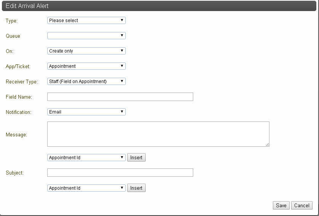
Task: Click Insert button below the Message box
Action: tap(136, 157)
